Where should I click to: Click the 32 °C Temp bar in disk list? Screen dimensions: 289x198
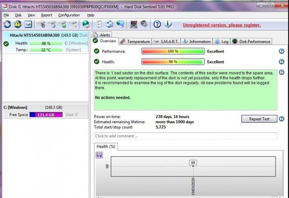point(46,50)
